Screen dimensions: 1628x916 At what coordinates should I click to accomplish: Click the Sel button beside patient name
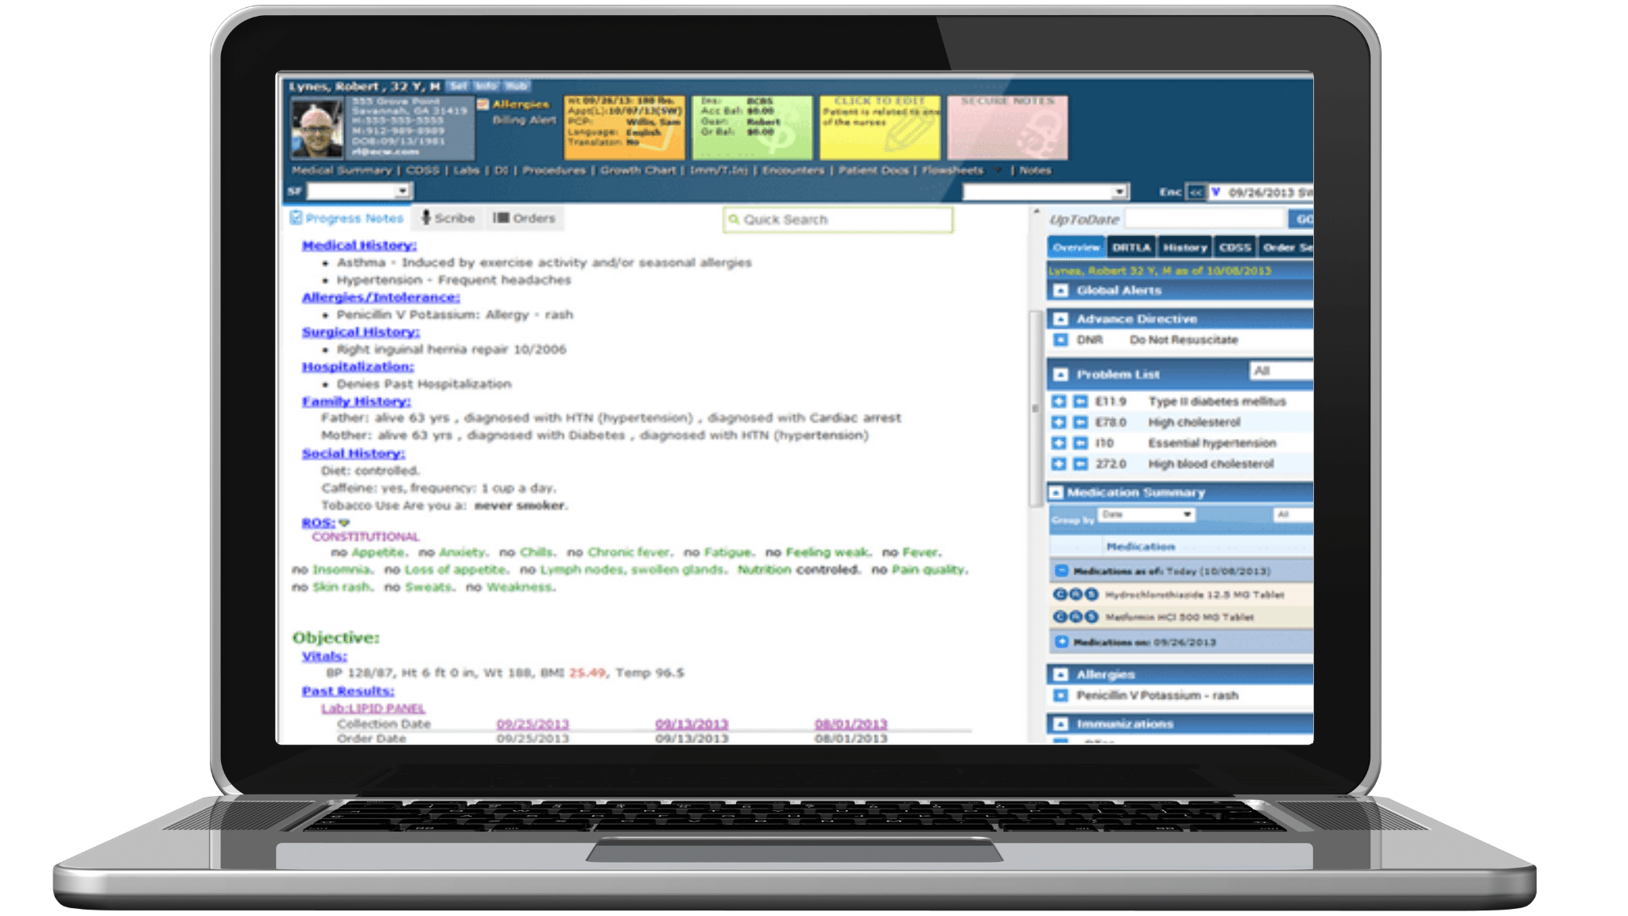point(459,86)
